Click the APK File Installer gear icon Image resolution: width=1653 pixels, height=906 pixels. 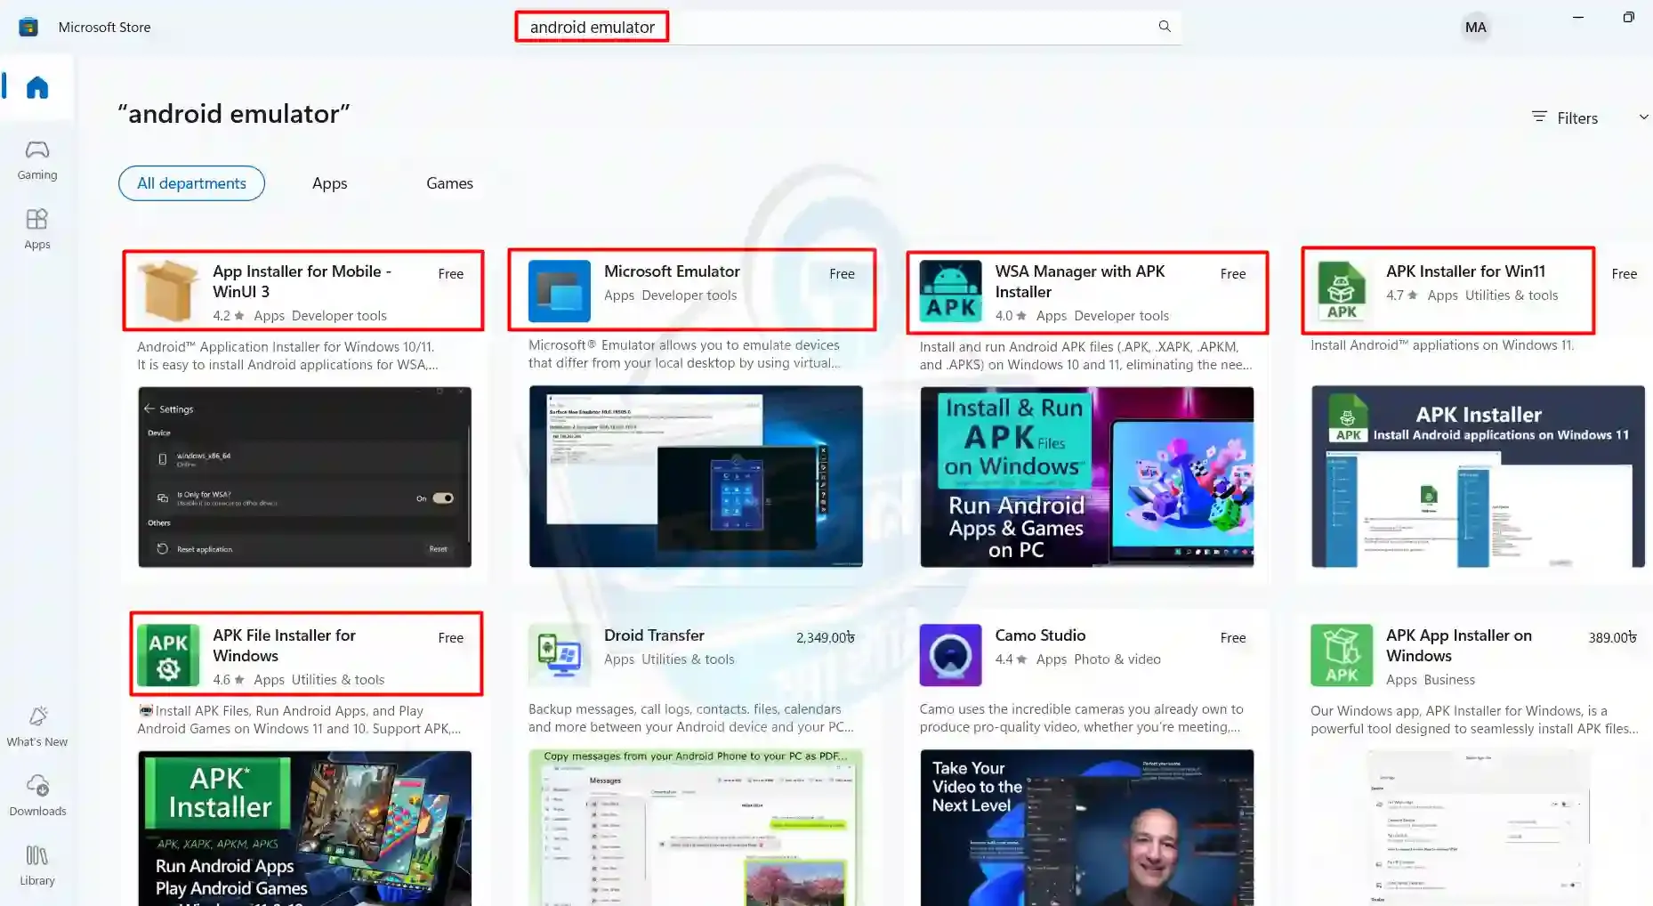coord(168,655)
